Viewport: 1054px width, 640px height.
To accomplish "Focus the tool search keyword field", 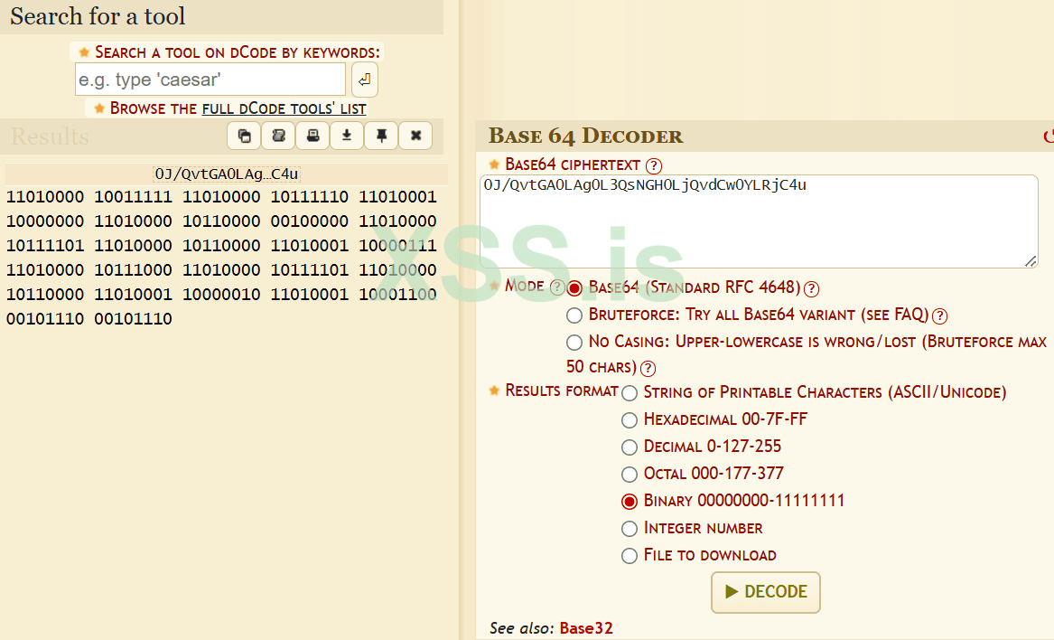I will pyautogui.click(x=210, y=80).
